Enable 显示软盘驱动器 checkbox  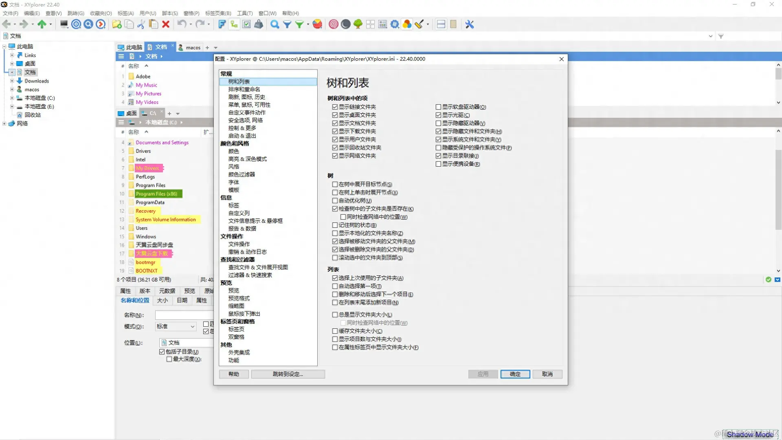[438, 107]
